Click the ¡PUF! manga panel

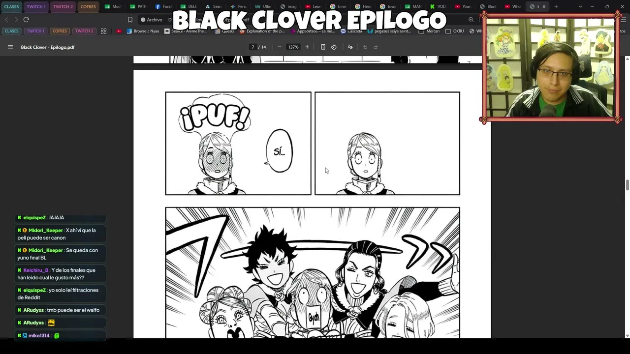coord(238,144)
